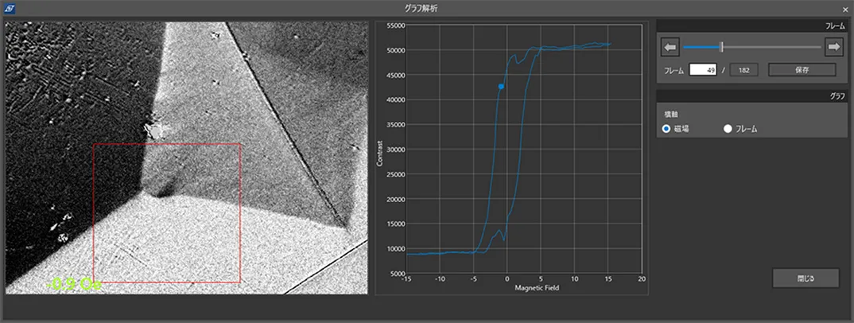Screen dimensions: 854x323
Task: Click the blue data point marker on graph
Action: (501, 86)
